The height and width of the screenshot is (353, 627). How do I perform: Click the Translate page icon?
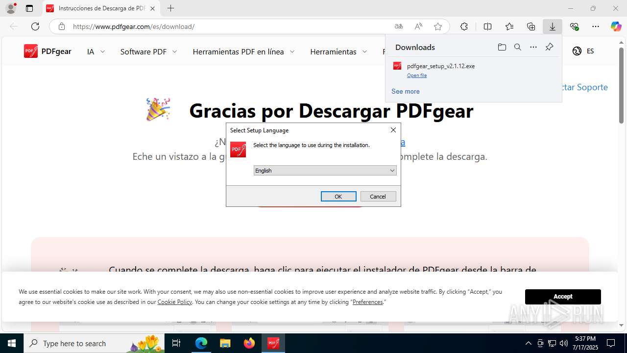point(399,26)
